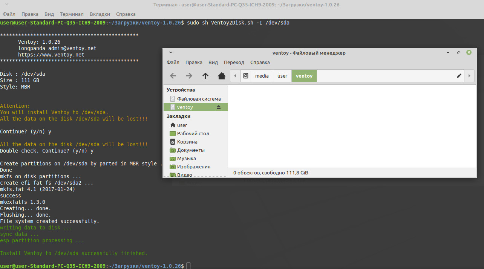
Task: Open the home folder via house icon
Action: [x=222, y=76]
